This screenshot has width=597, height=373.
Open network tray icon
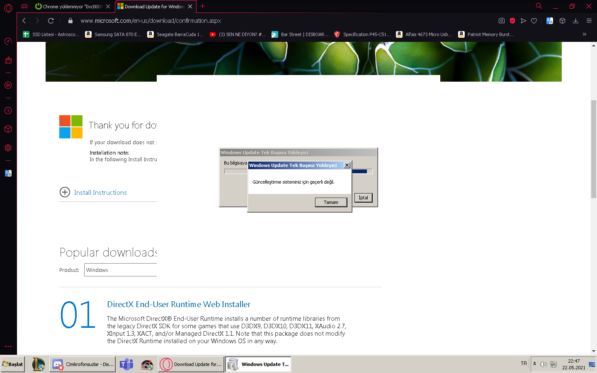pyautogui.click(x=553, y=364)
